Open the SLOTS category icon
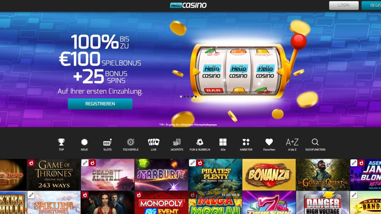 [107, 142]
